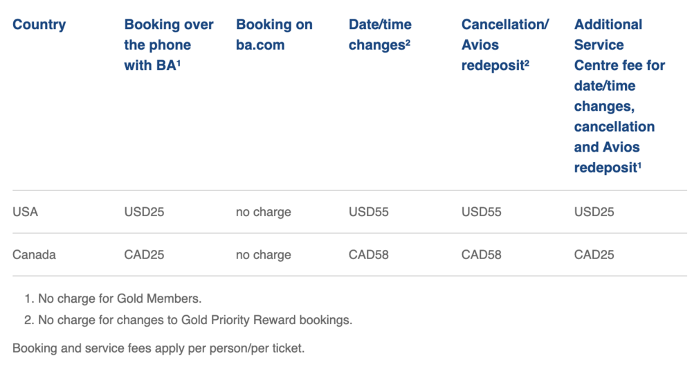This screenshot has width=692, height=365.
Task: Click the Country column header
Action: (39, 25)
